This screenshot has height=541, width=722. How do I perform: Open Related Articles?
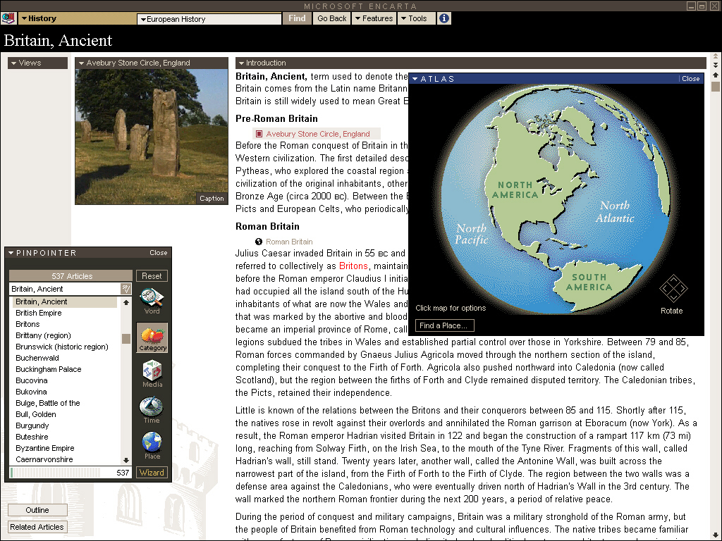pyautogui.click(x=37, y=527)
